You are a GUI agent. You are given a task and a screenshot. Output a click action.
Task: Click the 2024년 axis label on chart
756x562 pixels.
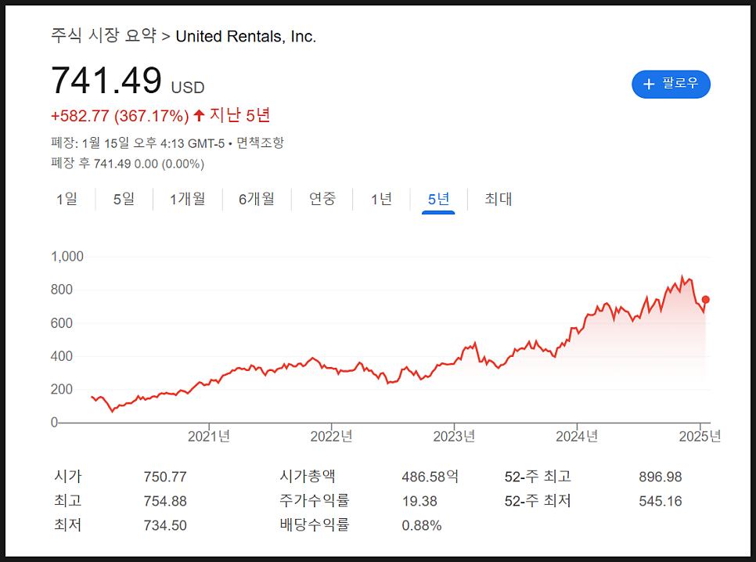tap(577, 436)
